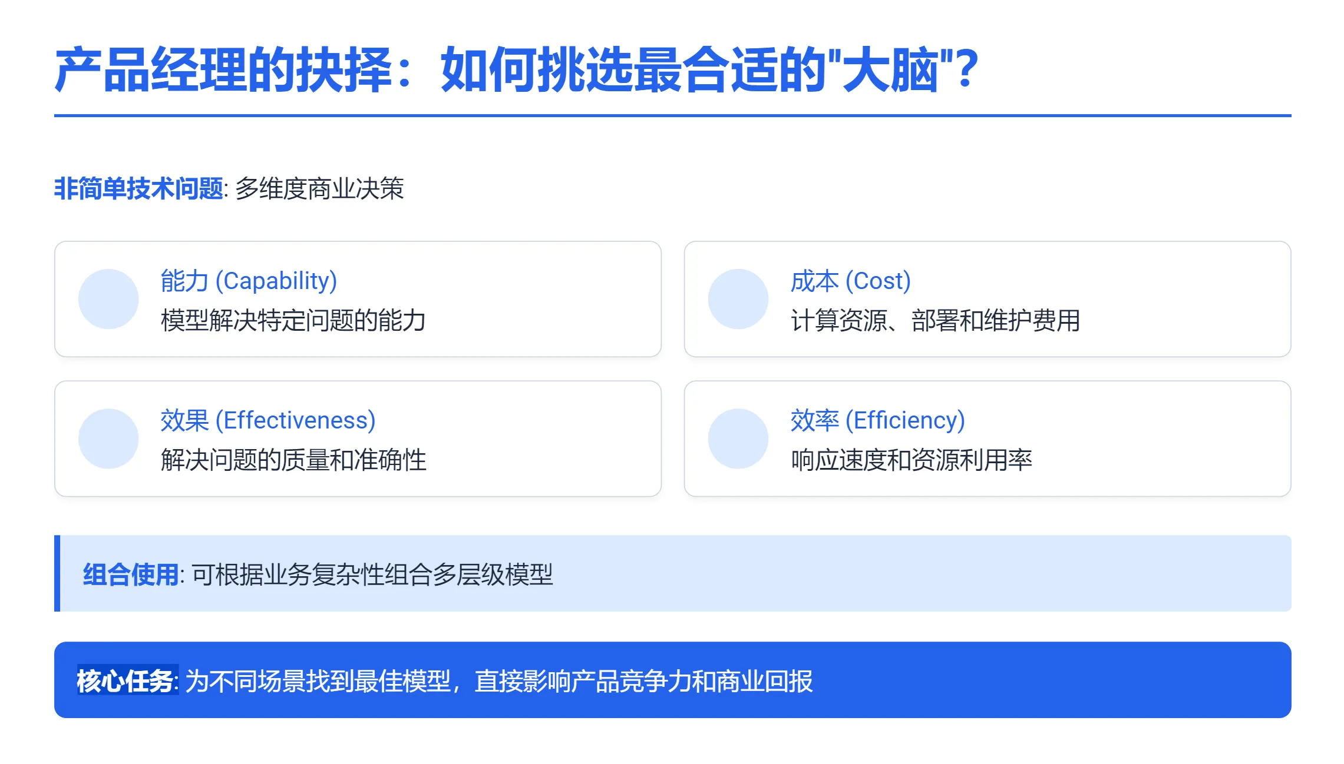Click the text 可根据业务复杂性组合多层级模型
This screenshot has height=764, width=1344.
372,574
